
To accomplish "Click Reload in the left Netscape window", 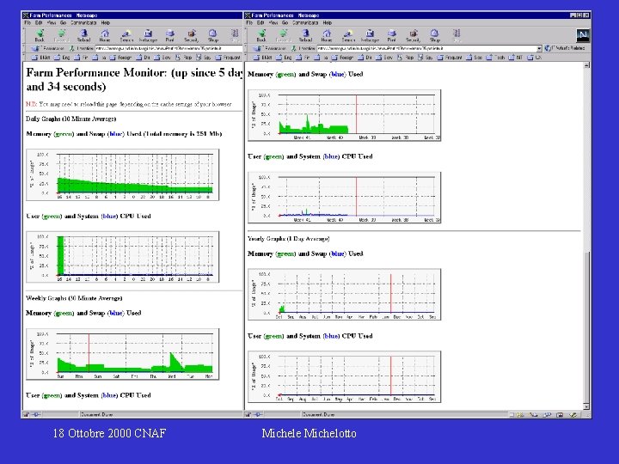I will [x=83, y=35].
